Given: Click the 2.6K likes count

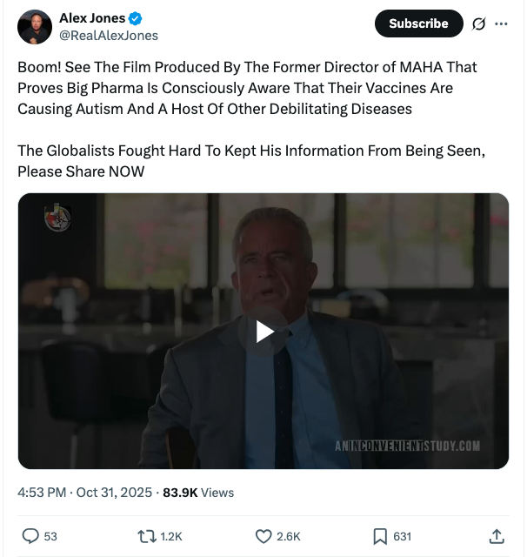Looking at the screenshot, I should 289,536.
